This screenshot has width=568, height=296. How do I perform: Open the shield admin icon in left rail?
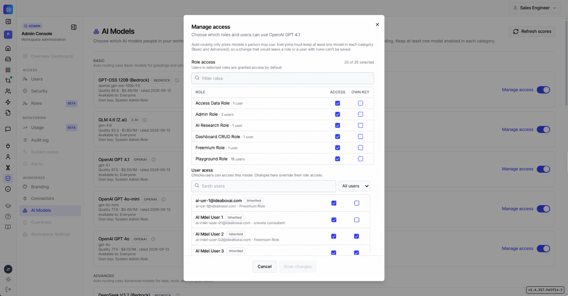[x=8, y=178]
